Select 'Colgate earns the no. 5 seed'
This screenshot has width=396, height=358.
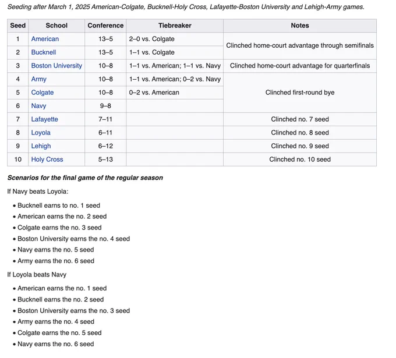click(59, 333)
